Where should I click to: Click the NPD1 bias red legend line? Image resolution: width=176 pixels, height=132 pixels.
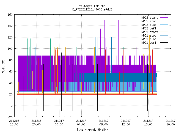(164, 39)
